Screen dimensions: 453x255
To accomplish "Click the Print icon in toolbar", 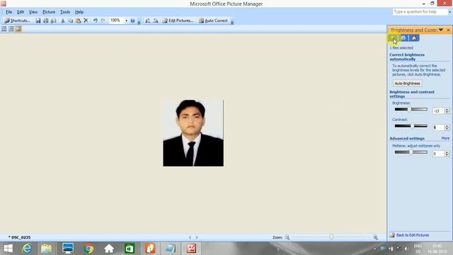I will (x=45, y=21).
